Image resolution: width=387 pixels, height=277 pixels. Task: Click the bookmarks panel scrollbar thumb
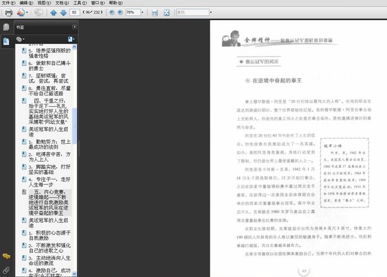point(74,126)
